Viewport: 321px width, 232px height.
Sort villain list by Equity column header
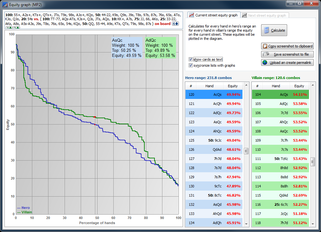click(x=299, y=86)
